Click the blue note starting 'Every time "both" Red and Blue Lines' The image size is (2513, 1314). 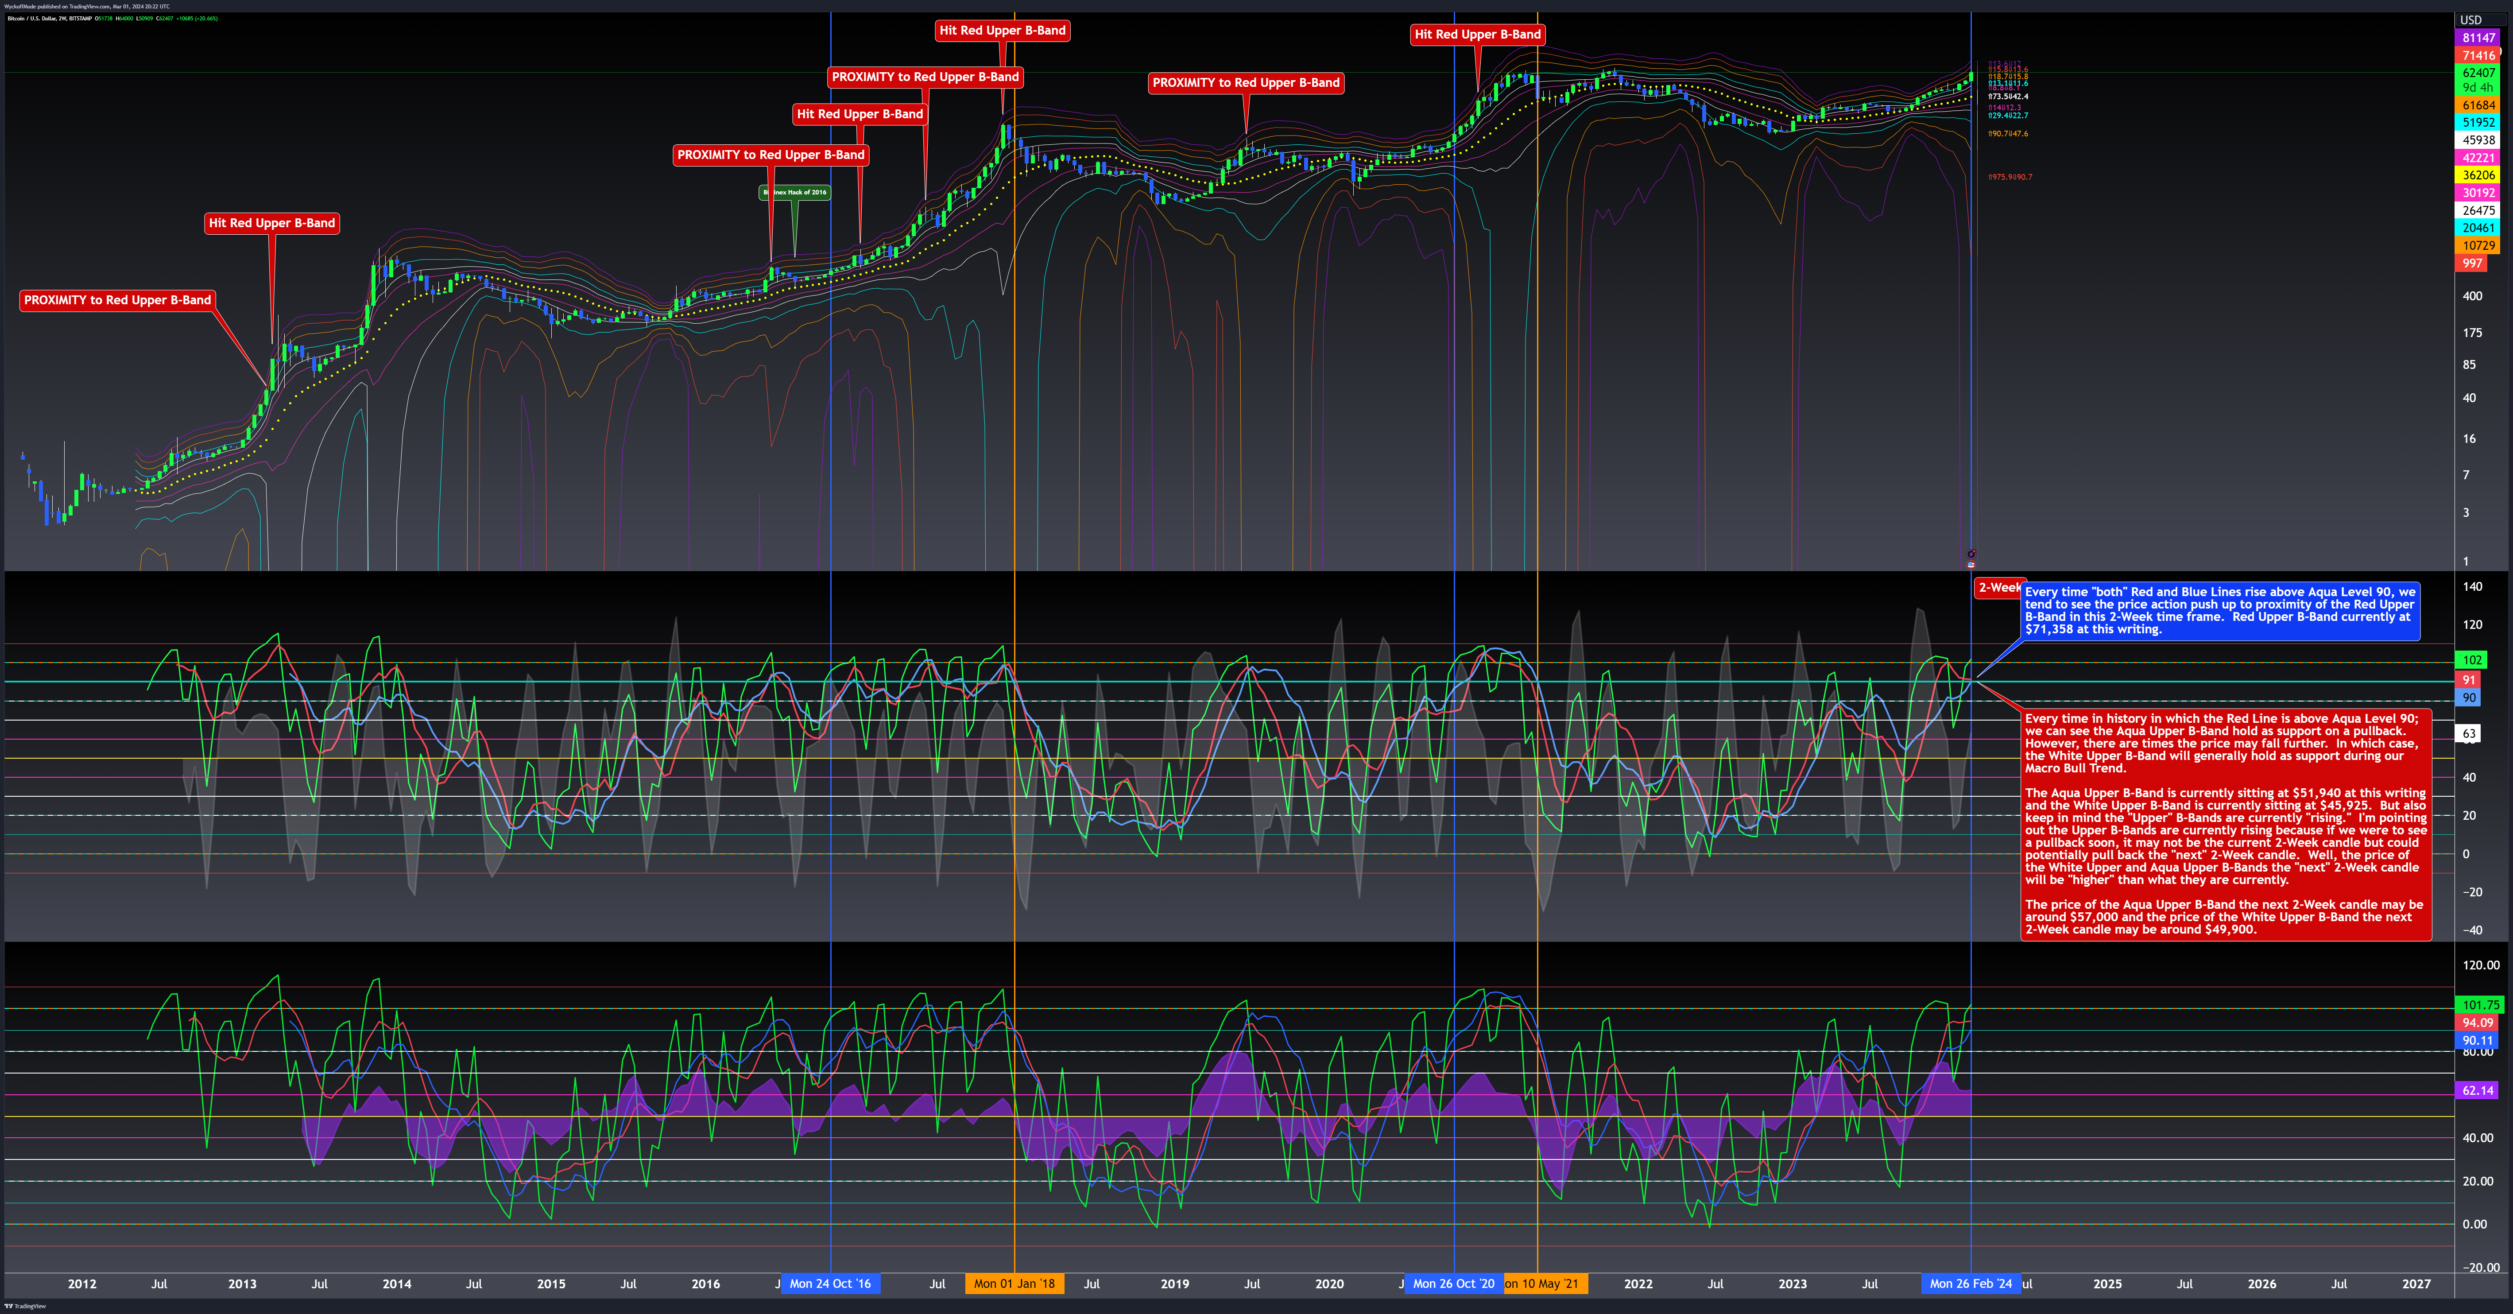tap(2219, 611)
